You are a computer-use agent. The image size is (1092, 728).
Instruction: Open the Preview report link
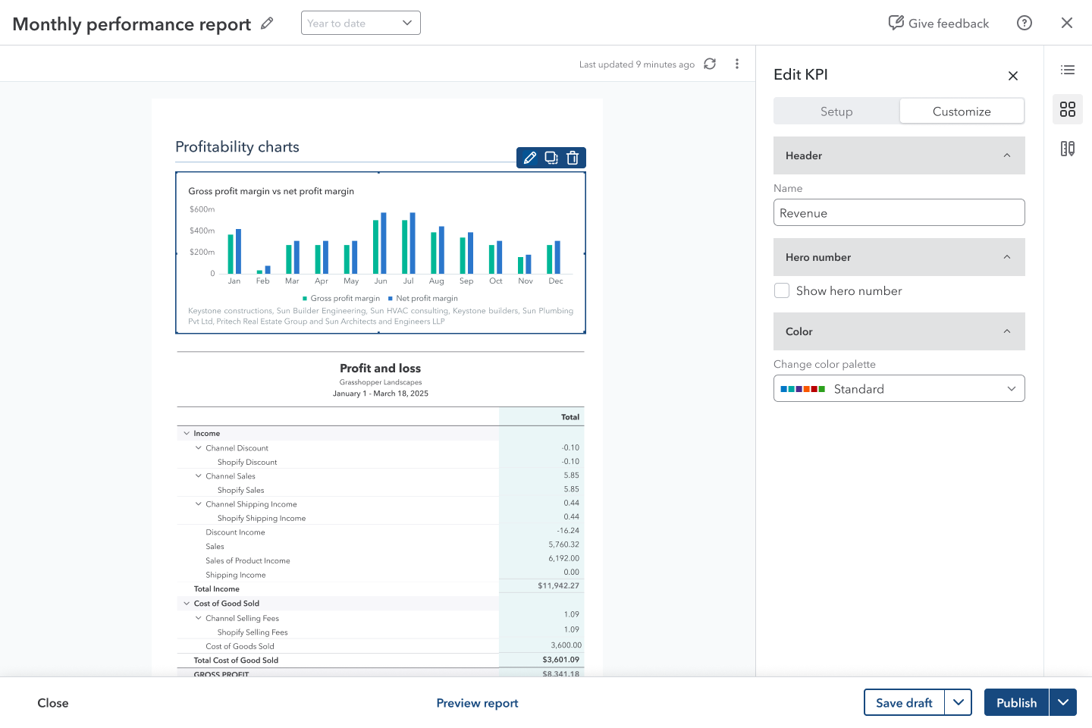pos(477,703)
